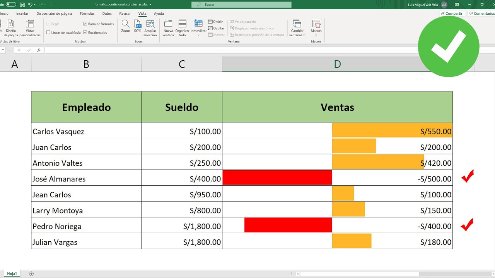Open the Zoom dialog magnifier

point(126,26)
